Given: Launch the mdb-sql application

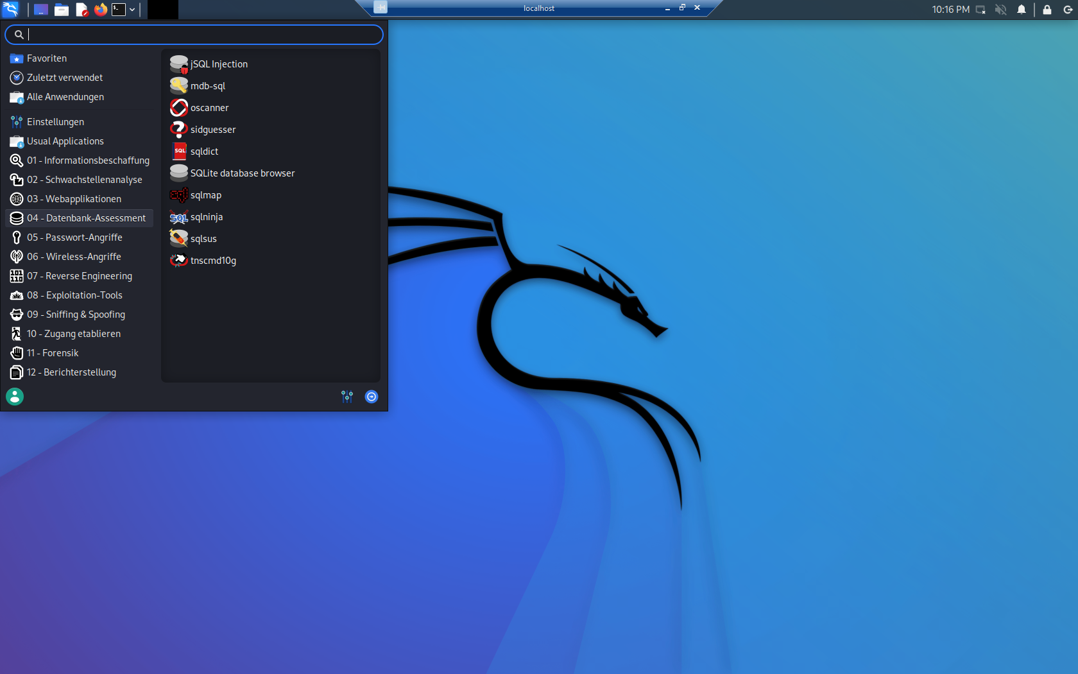Looking at the screenshot, I should 271,86.
